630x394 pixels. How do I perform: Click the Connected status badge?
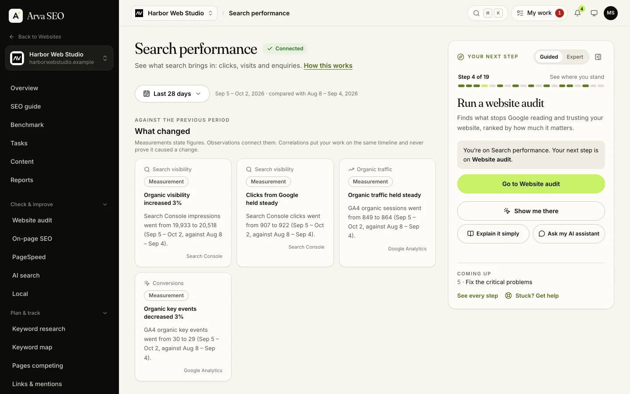pyautogui.click(x=285, y=49)
